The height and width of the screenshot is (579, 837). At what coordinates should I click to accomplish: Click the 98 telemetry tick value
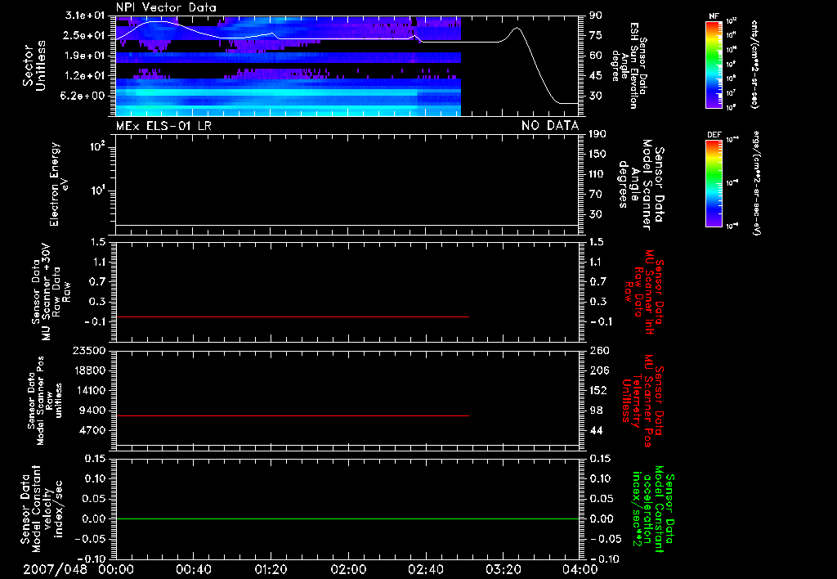coord(596,411)
